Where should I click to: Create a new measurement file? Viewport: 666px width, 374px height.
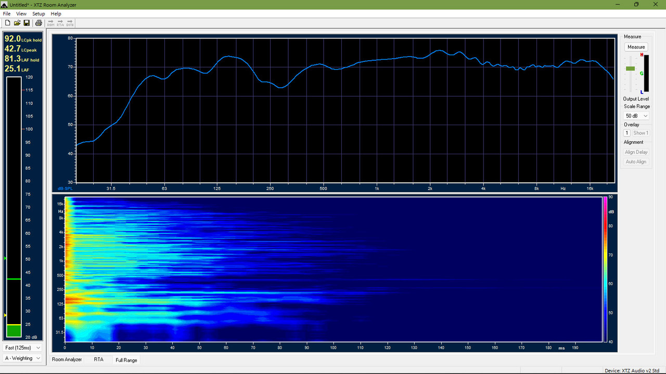click(8, 23)
